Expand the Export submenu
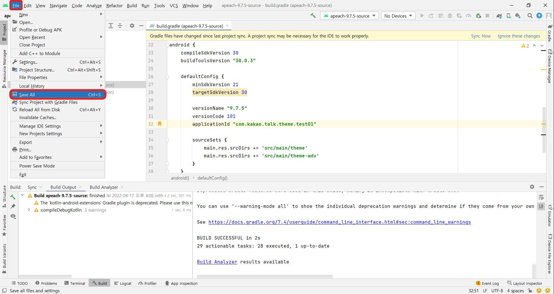This screenshot has width=554, height=294. pyautogui.click(x=58, y=142)
